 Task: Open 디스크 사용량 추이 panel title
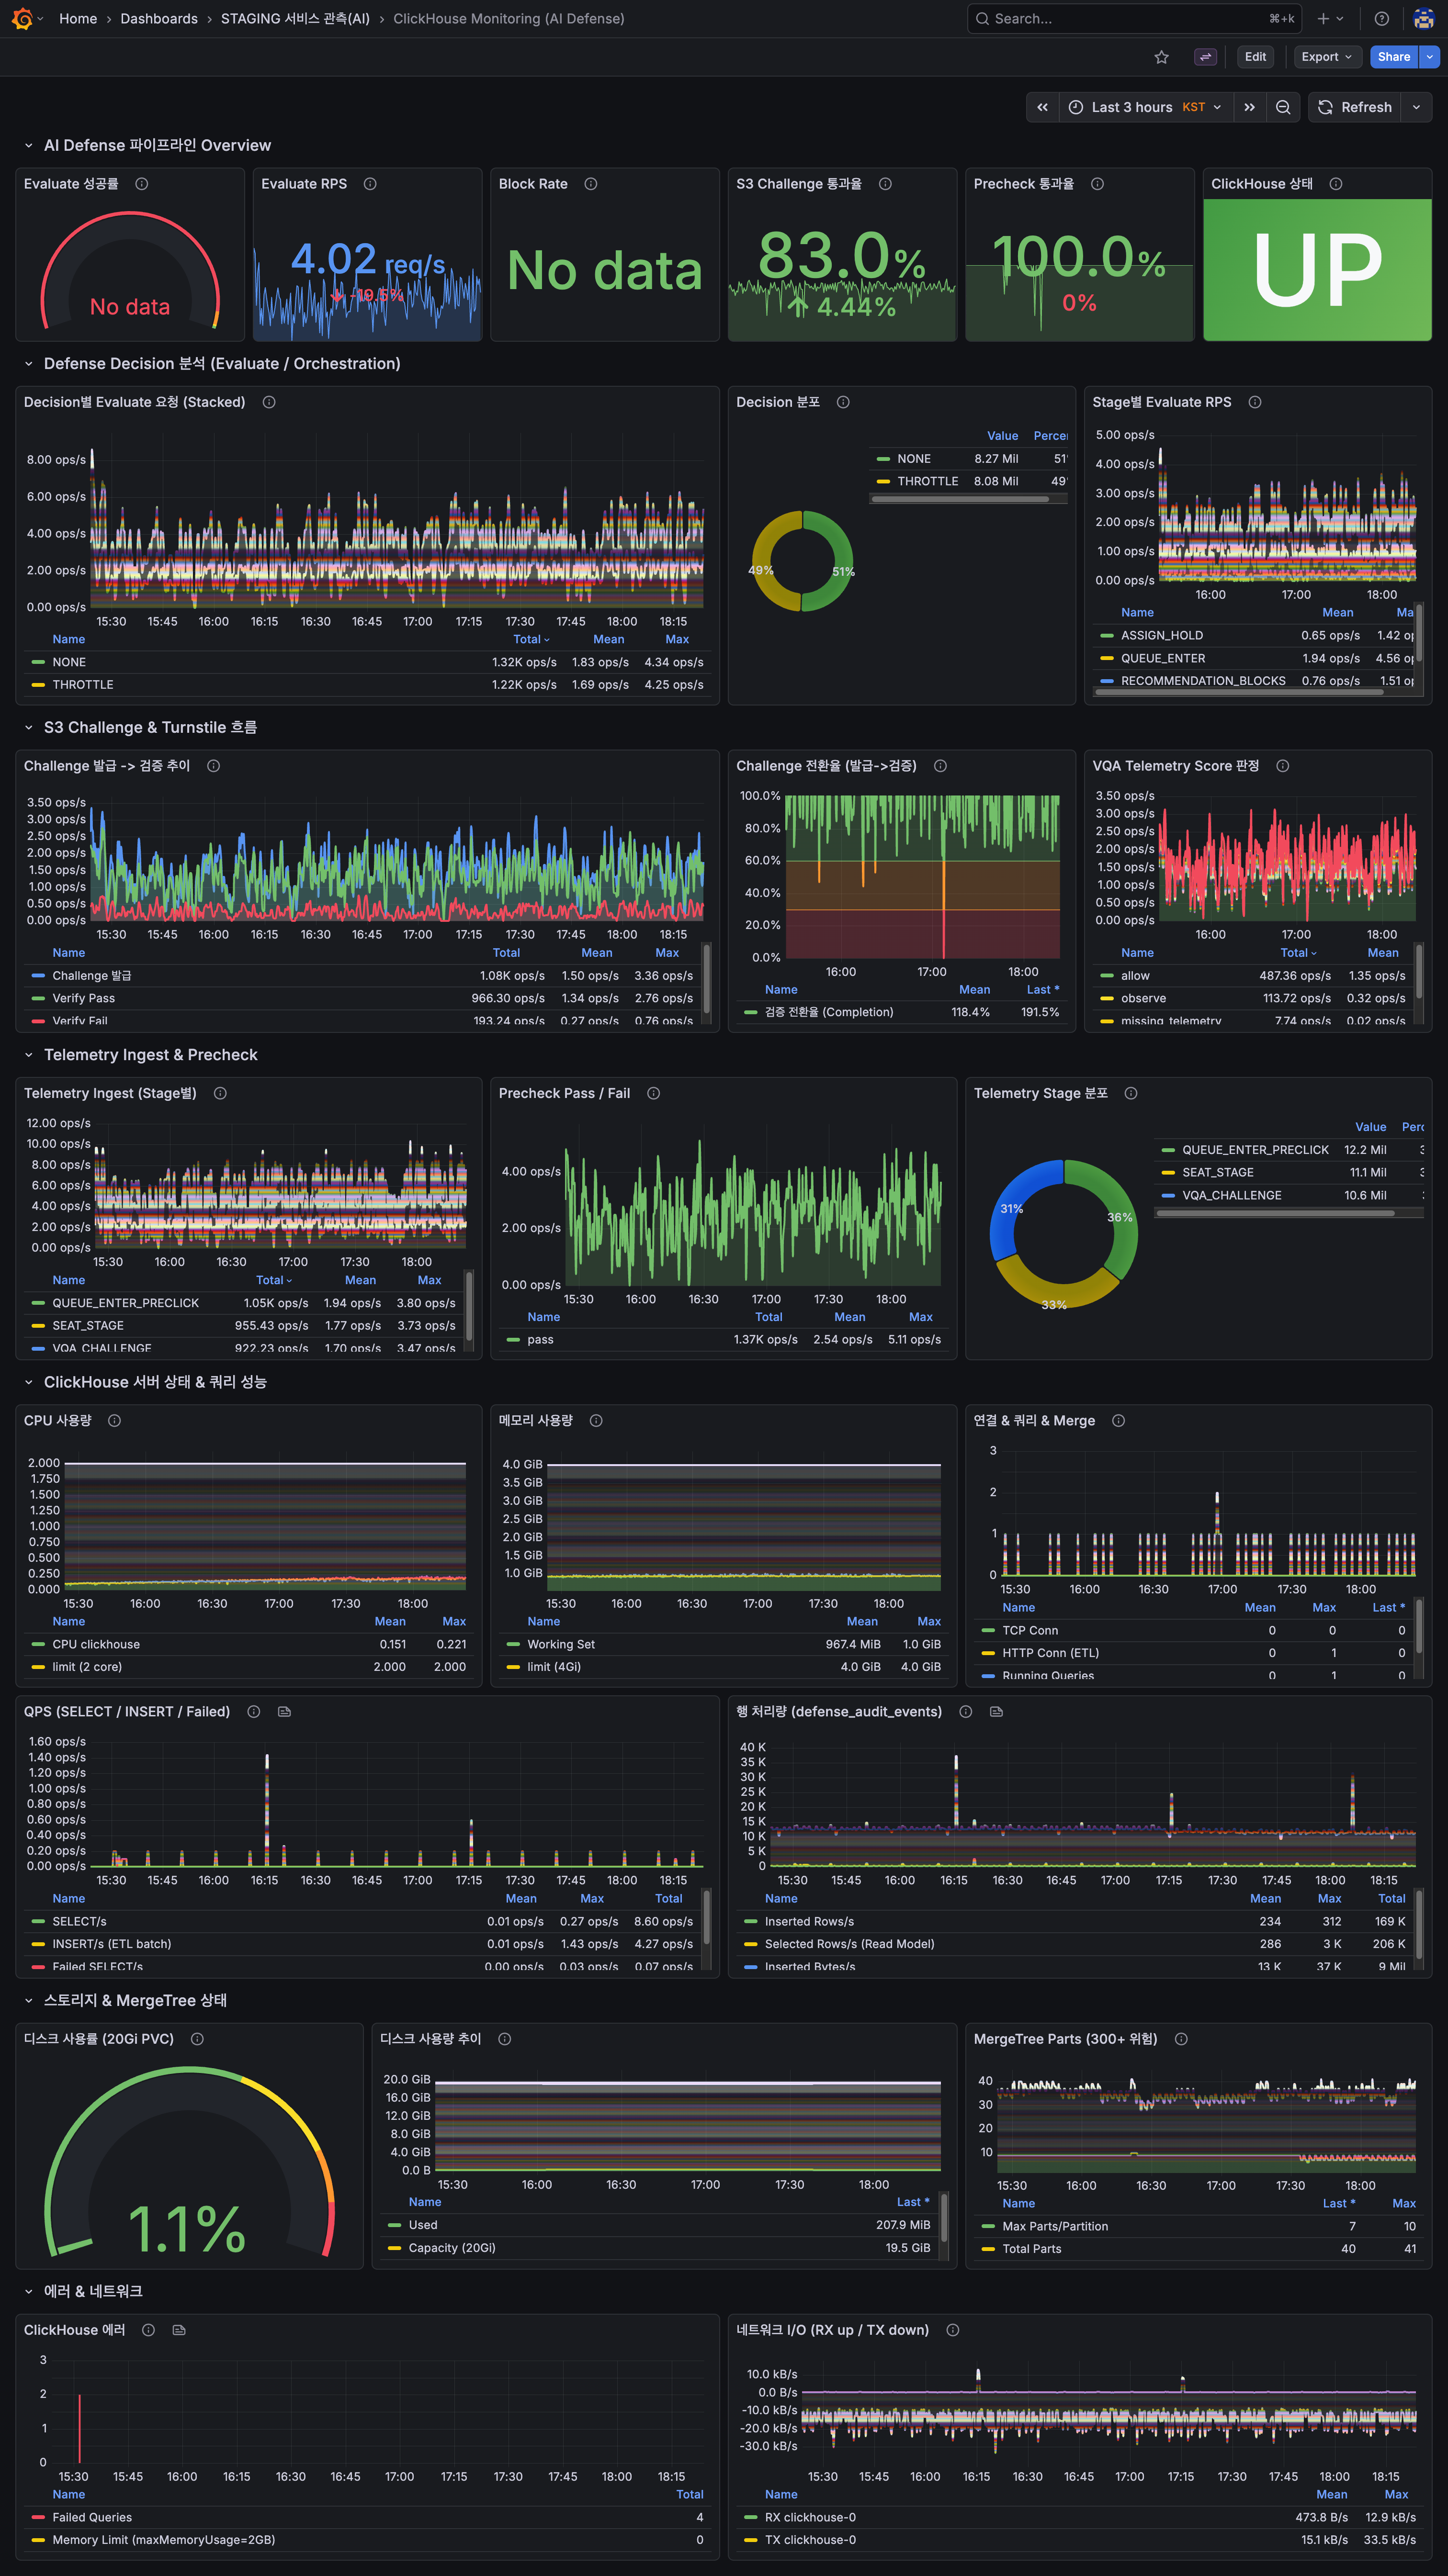(430, 2039)
